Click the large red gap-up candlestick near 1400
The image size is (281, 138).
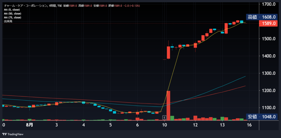(168, 52)
